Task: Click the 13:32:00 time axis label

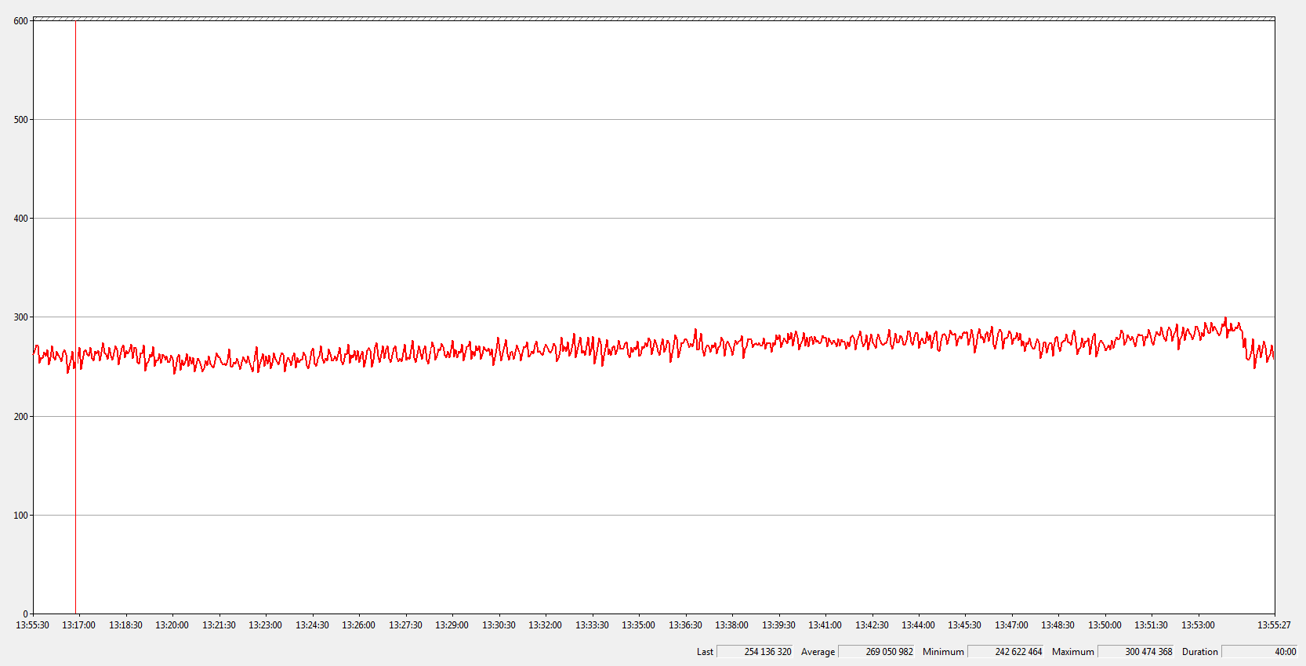Action: tap(545, 625)
